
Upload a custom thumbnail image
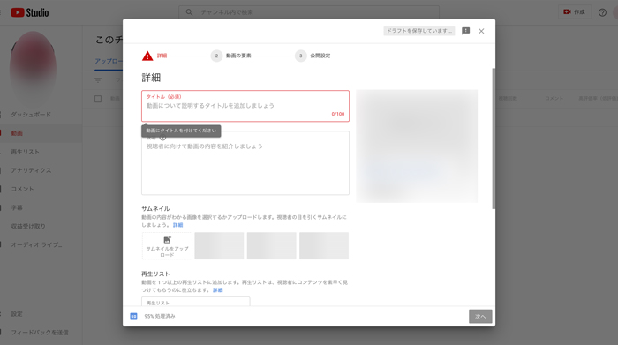(x=167, y=246)
